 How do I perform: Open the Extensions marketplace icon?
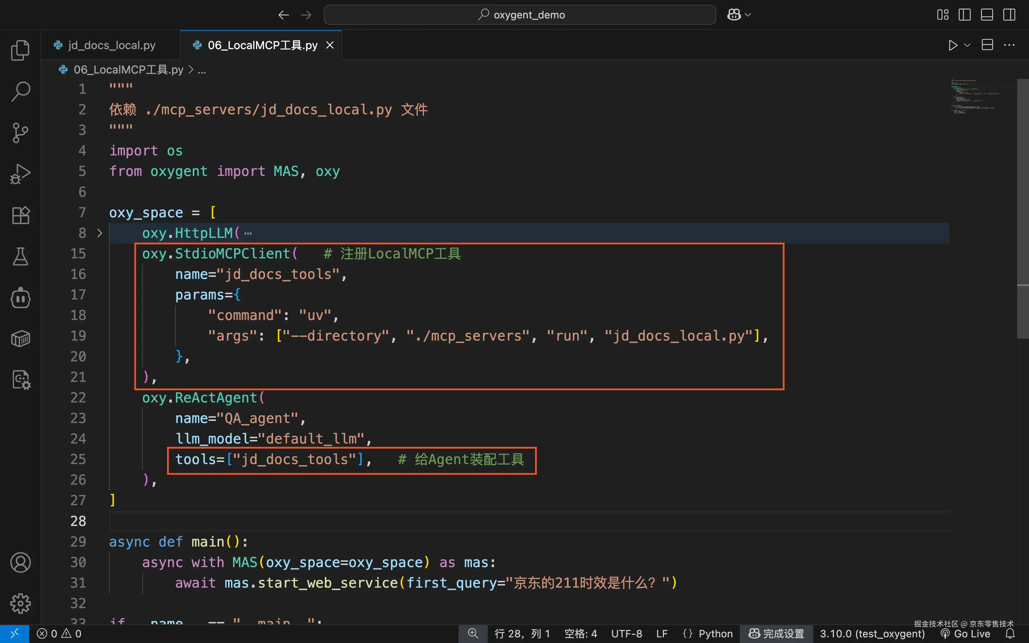(20, 215)
